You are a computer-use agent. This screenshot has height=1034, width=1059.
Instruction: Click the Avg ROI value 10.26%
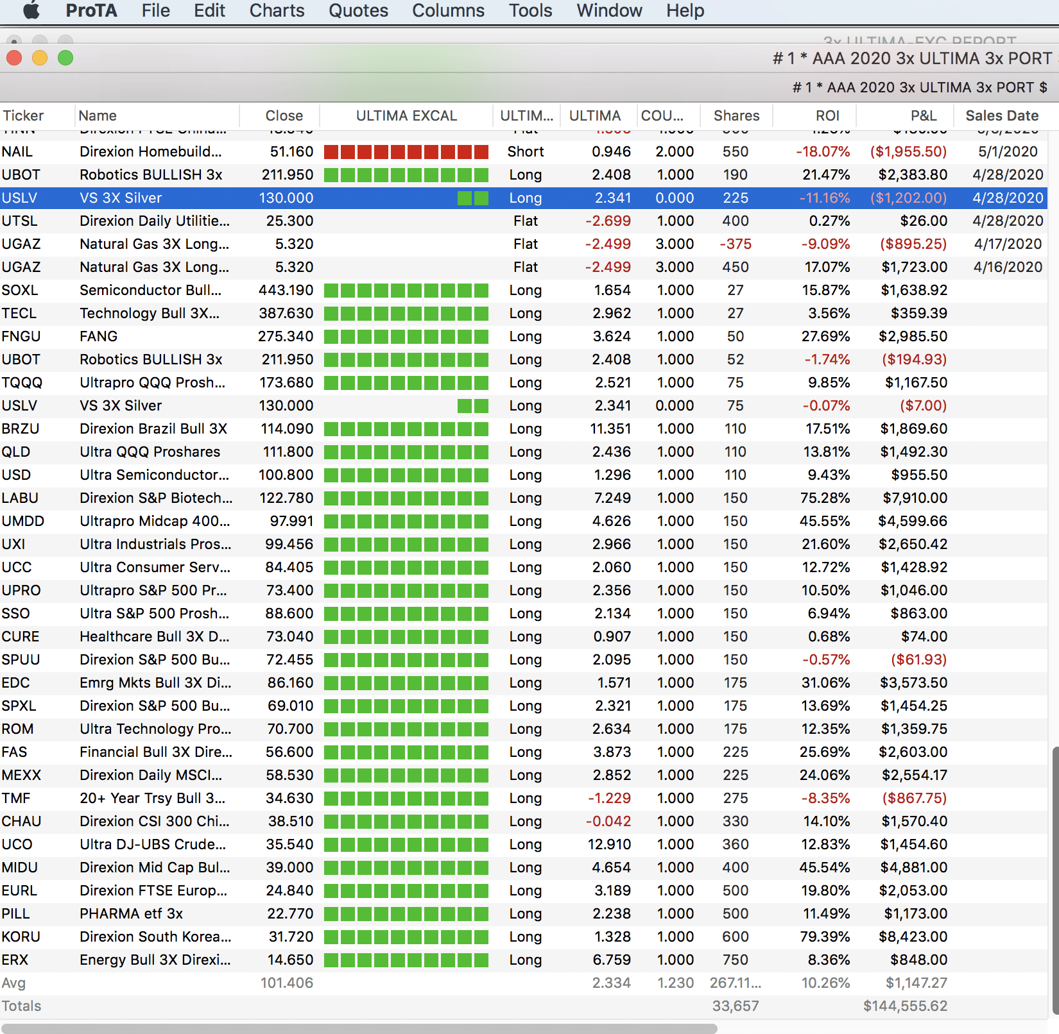825,983
